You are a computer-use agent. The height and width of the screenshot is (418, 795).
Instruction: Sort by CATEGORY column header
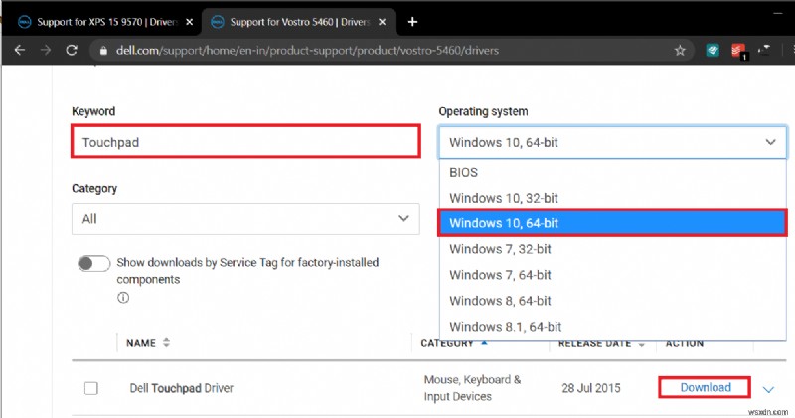point(454,343)
